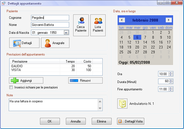Decrease Durata (Minuti) value
The image size is (184, 129).
pyautogui.click(x=171, y=82)
